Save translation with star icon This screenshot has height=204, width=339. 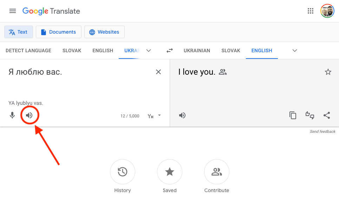328,72
